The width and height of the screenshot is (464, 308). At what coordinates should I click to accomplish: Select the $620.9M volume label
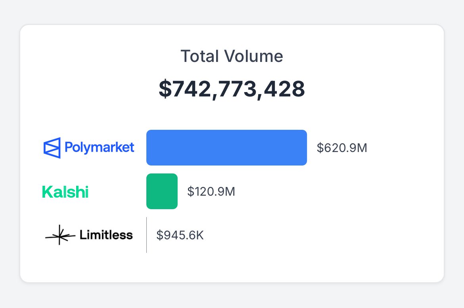[x=342, y=148]
